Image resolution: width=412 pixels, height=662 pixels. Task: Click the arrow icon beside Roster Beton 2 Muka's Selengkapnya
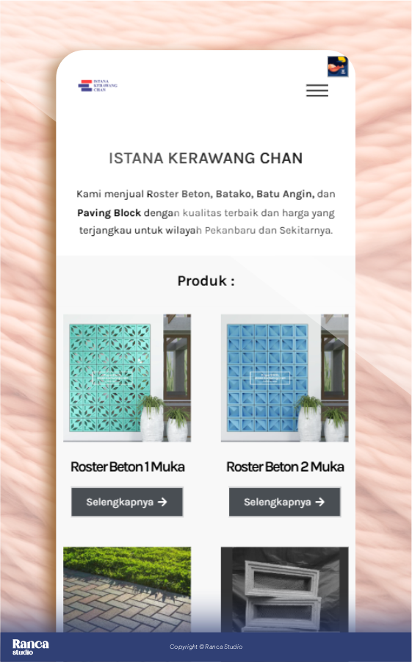click(x=320, y=502)
